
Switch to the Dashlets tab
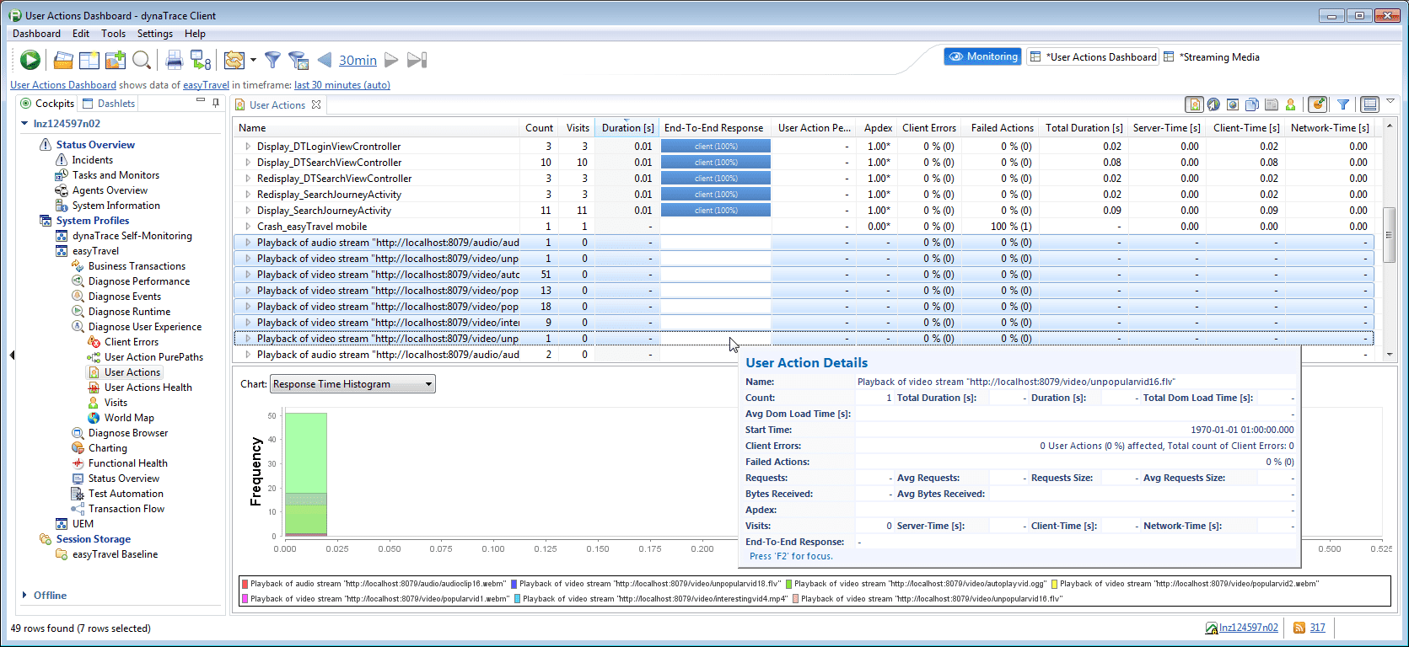(109, 104)
